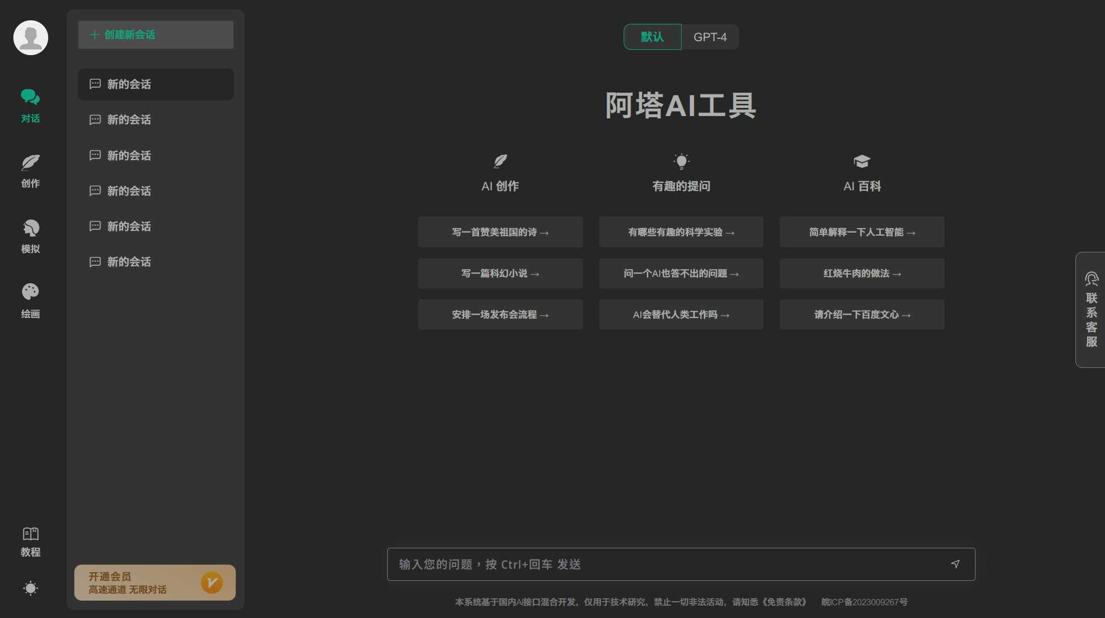Select 请介绍一下百度文心 prompt
Screen dimensions: 1105x618
(x=862, y=315)
